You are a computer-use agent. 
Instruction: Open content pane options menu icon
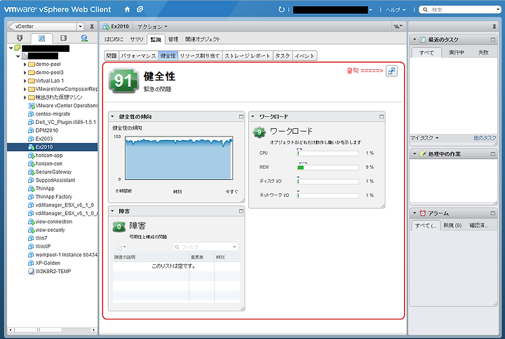(x=398, y=27)
